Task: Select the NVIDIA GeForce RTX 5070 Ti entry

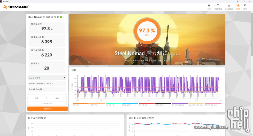Action: [47, 84]
